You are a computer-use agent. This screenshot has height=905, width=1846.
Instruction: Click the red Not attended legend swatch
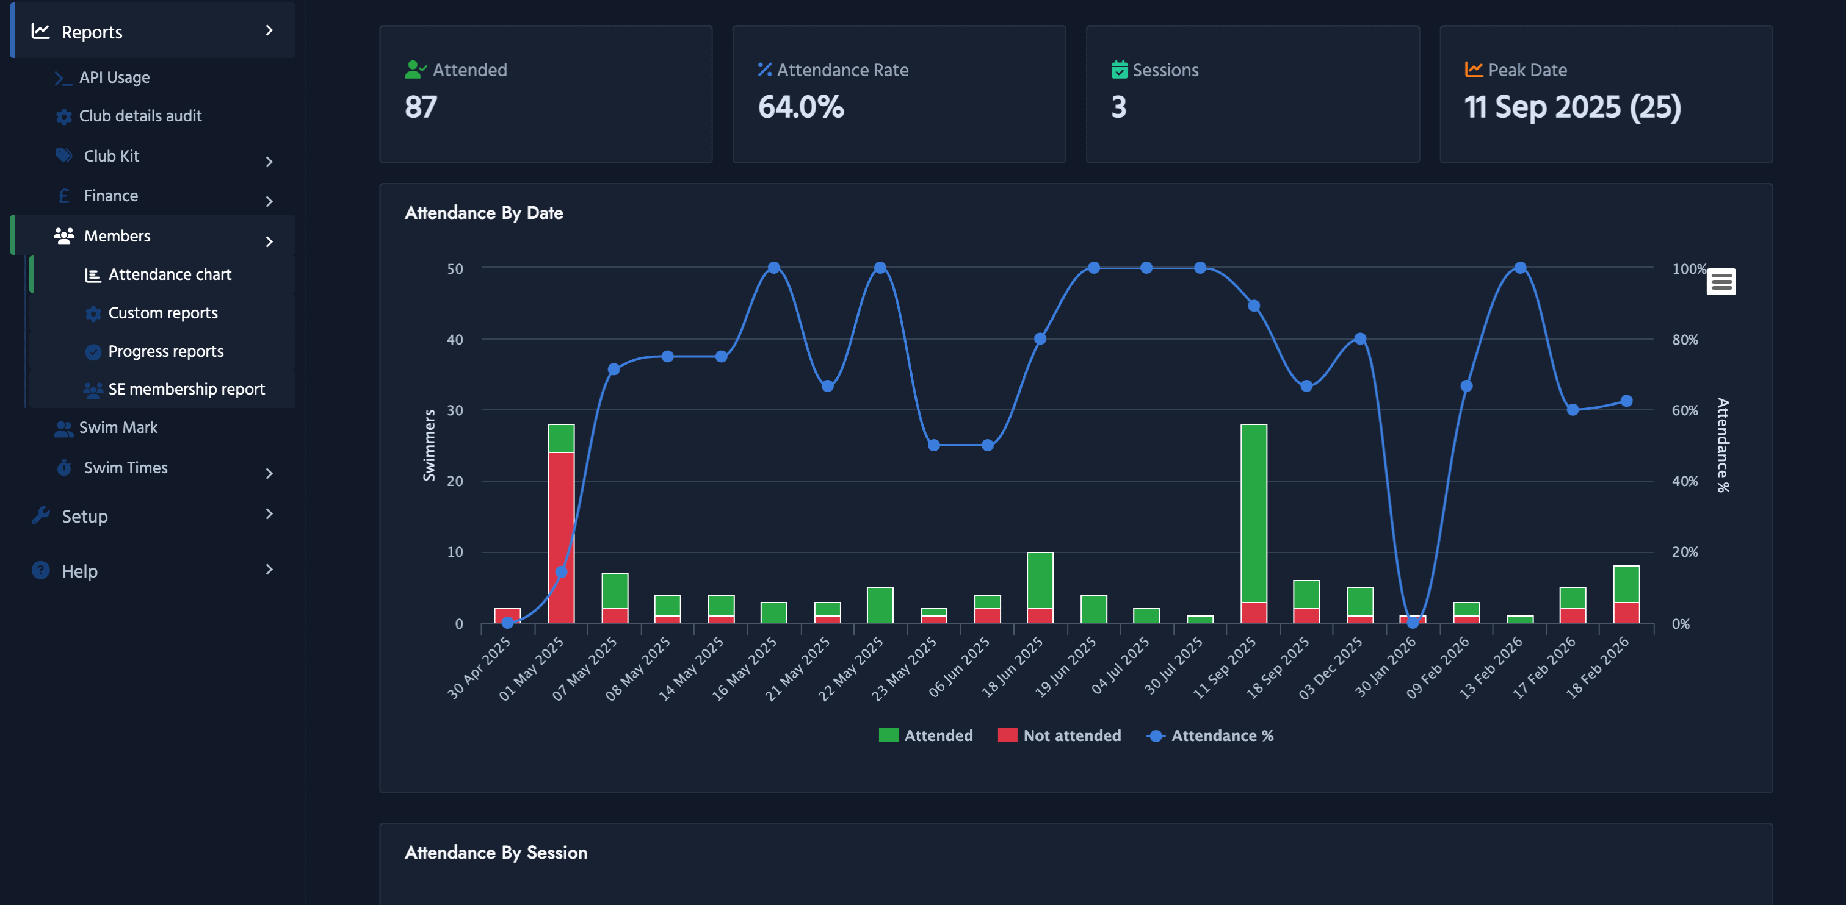coord(1007,735)
